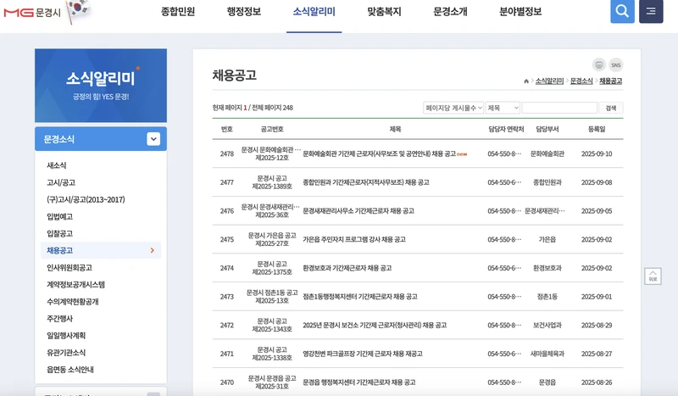Viewport: 678px width, 396px height.
Task: Click 채용공고 breadcrumb link
Action: tap(610, 81)
